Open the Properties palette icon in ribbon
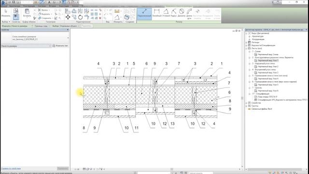Viewport: 309px width, 174px height. 16,17
